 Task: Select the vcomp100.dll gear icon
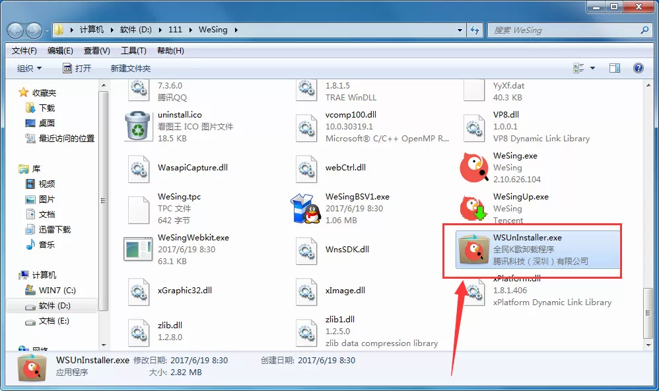[306, 128]
